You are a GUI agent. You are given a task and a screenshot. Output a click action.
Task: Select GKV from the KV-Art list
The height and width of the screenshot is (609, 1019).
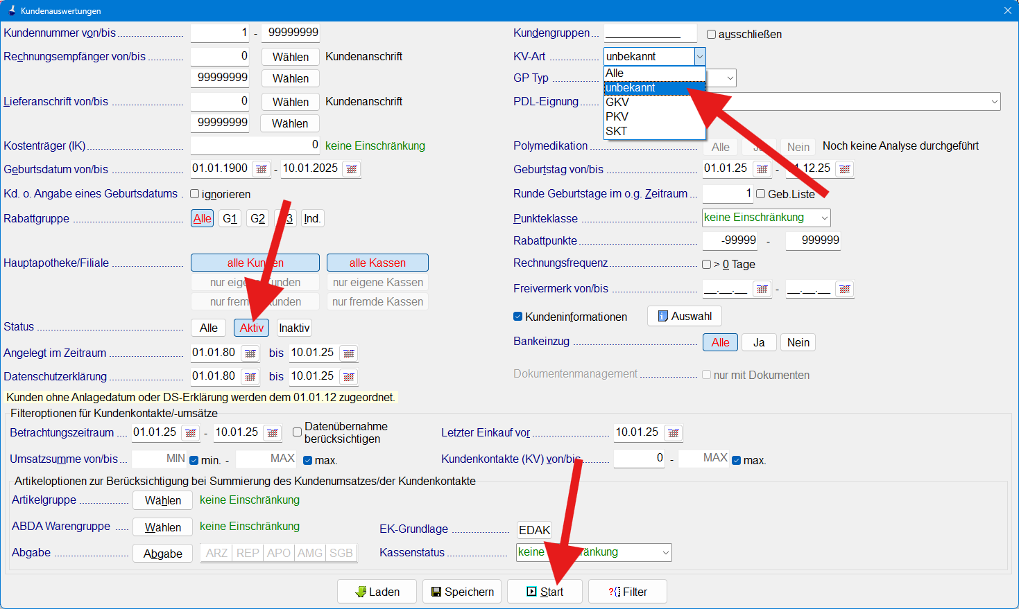click(x=617, y=102)
